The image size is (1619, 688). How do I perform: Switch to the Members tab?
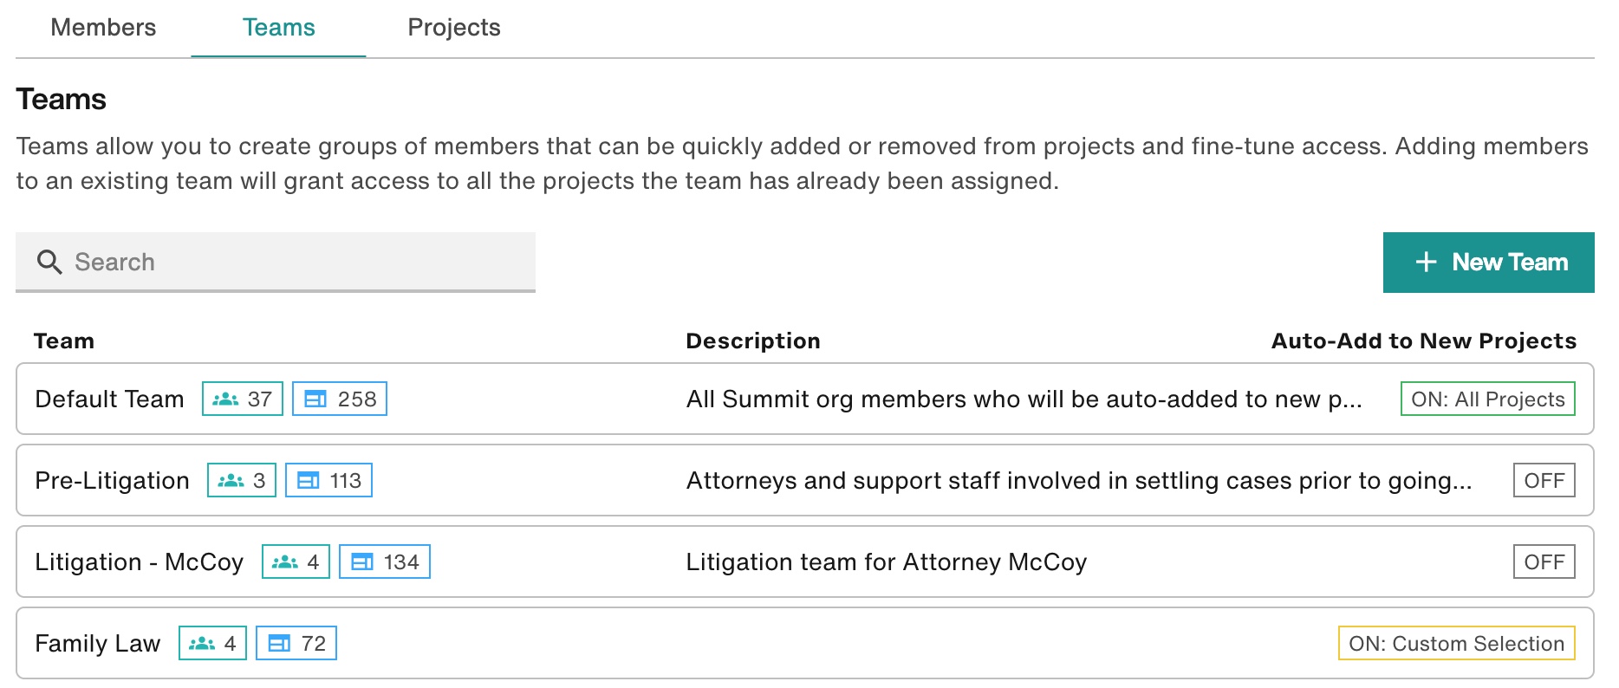[x=103, y=28]
